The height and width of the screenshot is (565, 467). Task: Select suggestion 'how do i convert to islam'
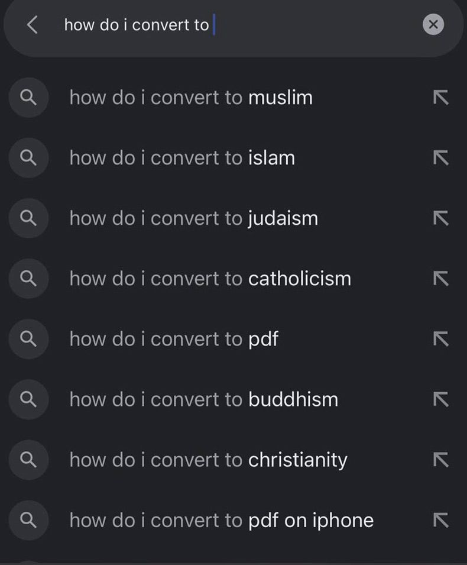click(x=182, y=158)
